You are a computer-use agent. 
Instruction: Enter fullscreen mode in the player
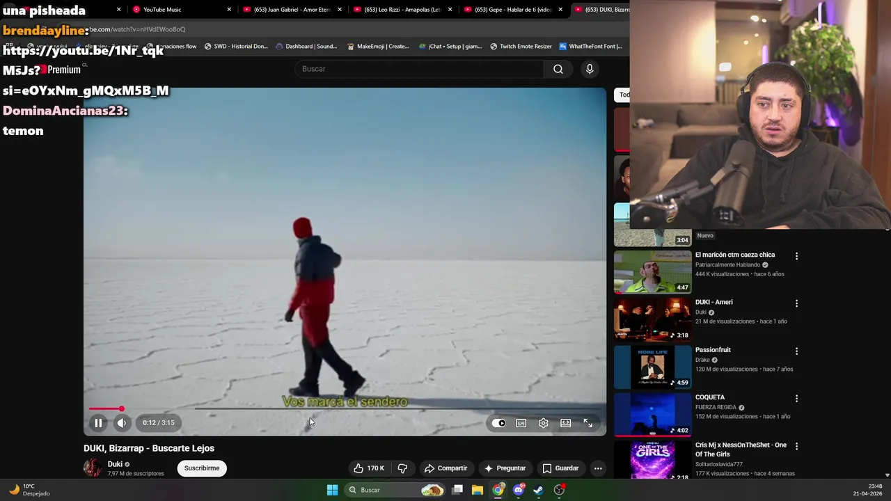pos(588,423)
